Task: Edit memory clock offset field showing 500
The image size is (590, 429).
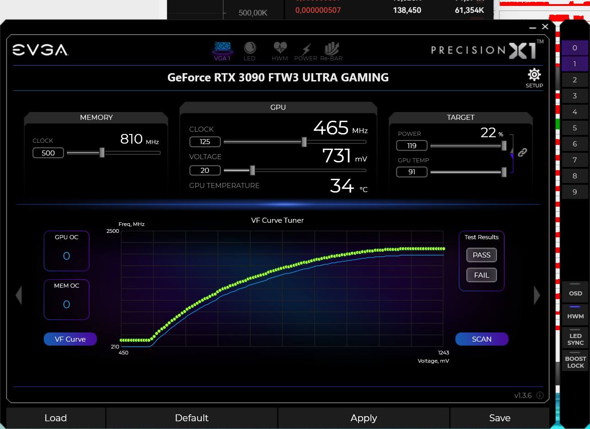Action: [48, 153]
